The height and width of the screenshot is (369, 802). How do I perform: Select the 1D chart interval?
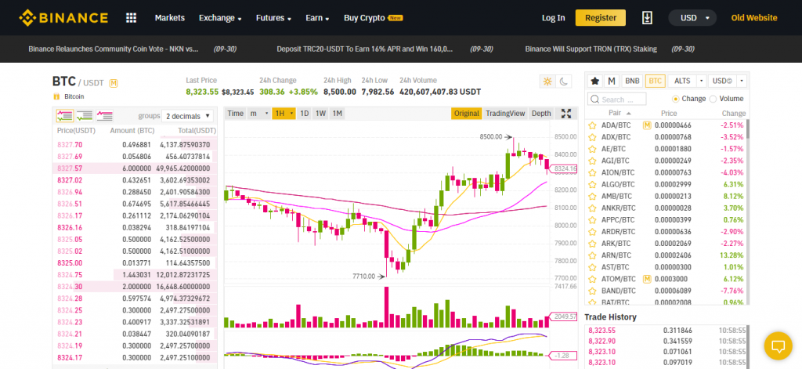pos(305,114)
